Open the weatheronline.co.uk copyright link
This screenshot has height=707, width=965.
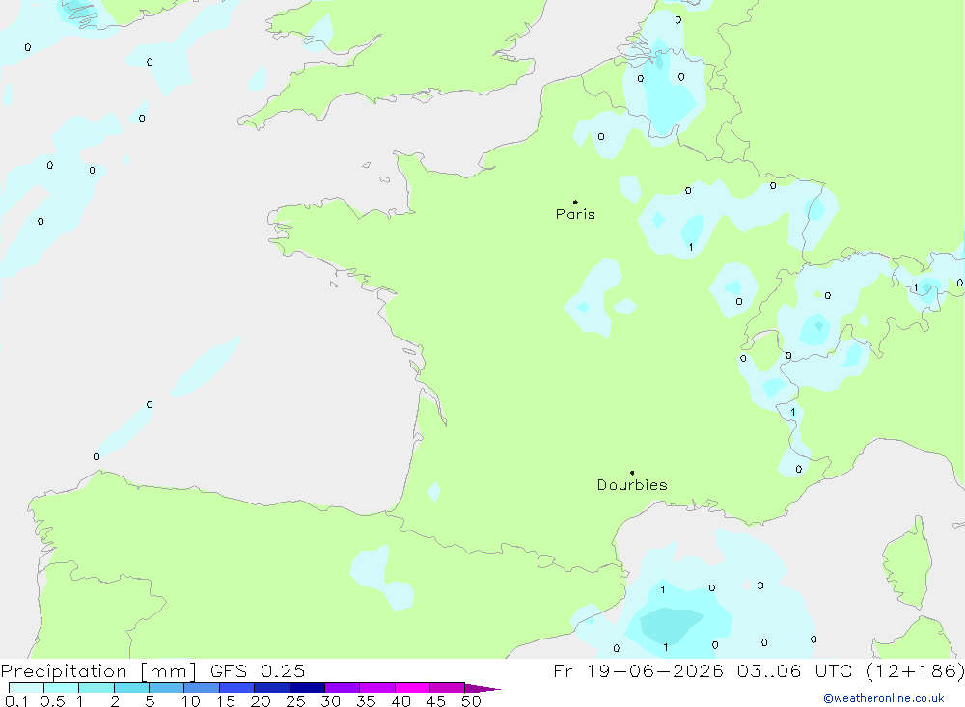point(884,698)
